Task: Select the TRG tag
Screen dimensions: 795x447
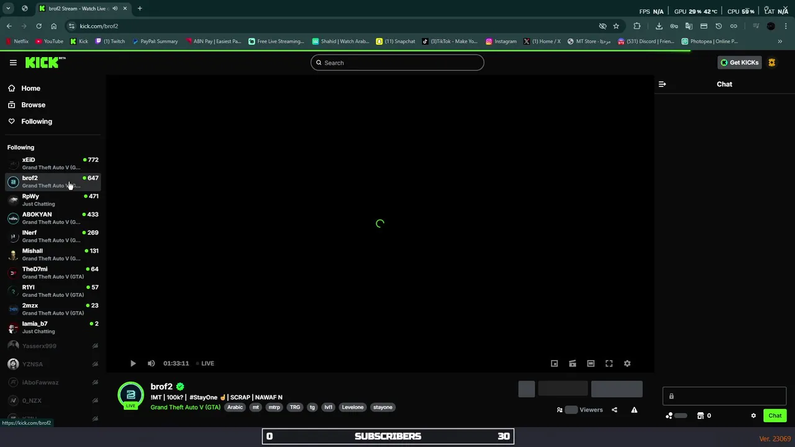Action: [x=295, y=407]
